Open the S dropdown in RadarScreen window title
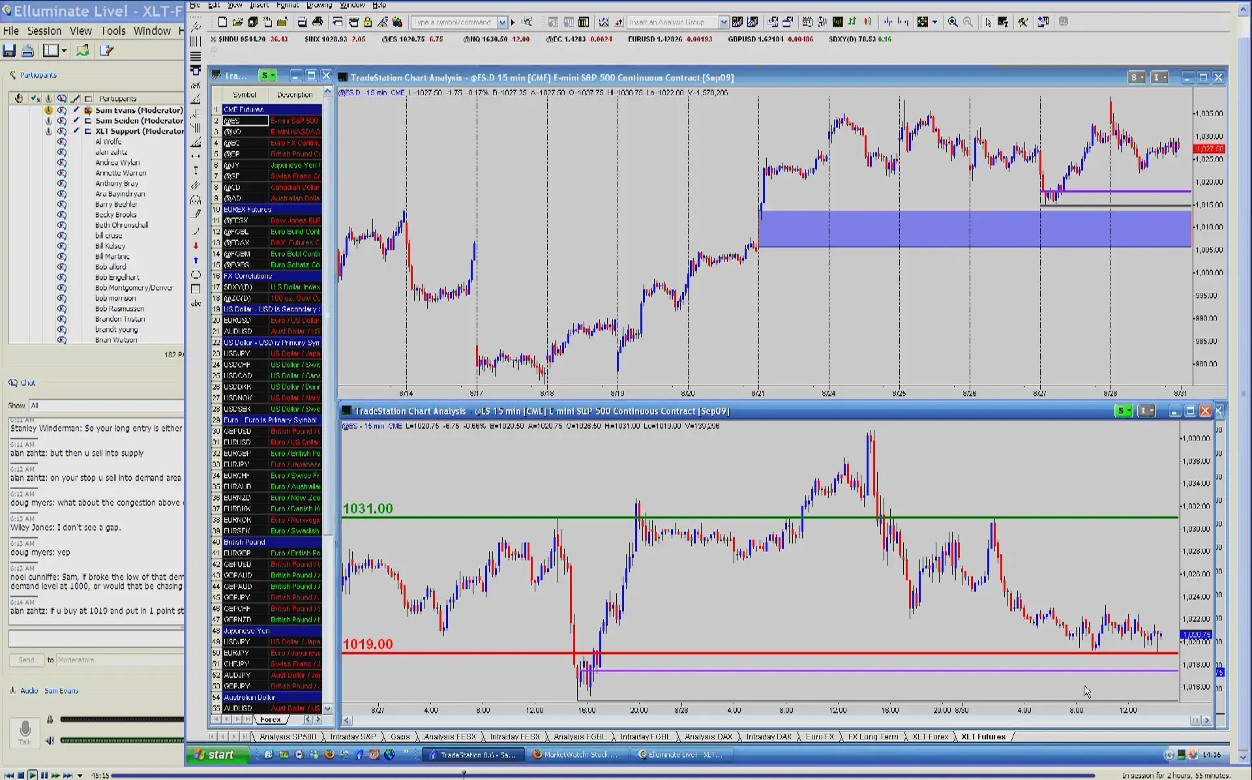The height and width of the screenshot is (780, 1252). coord(267,76)
